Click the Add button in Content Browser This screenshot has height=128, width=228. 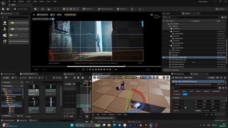[x=6, y=78]
